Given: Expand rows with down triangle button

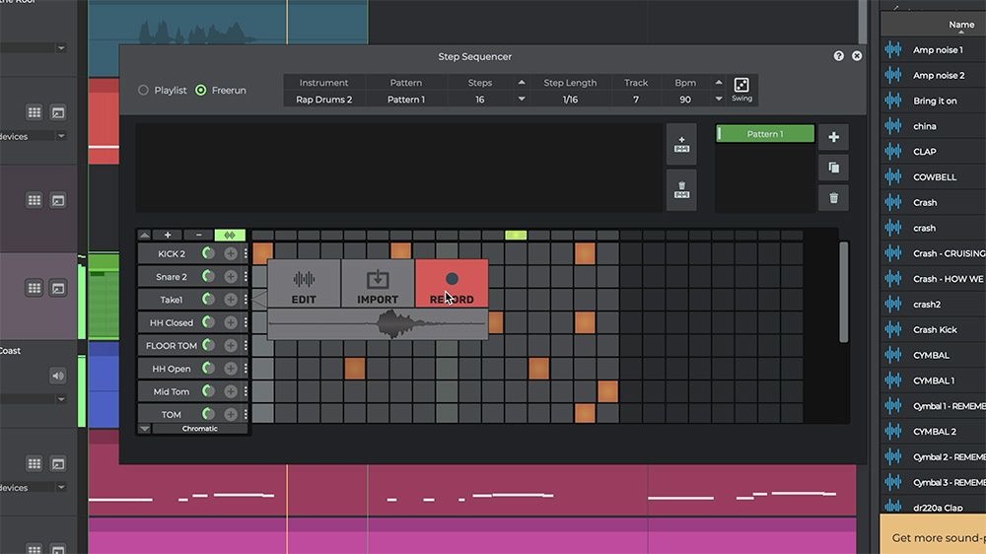Looking at the screenshot, I should coord(145,429).
